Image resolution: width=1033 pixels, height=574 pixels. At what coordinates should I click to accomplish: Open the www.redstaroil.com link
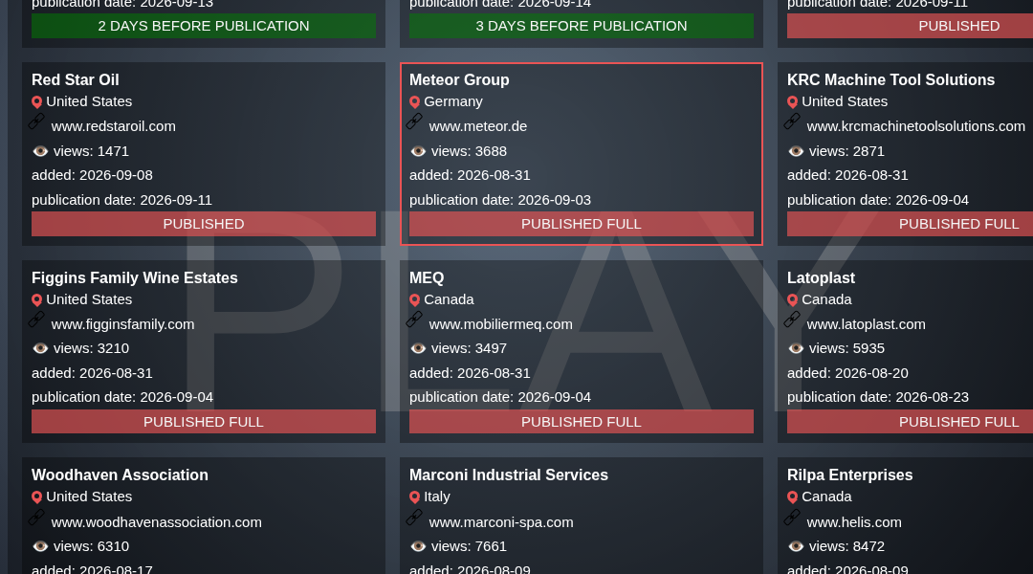(x=113, y=126)
